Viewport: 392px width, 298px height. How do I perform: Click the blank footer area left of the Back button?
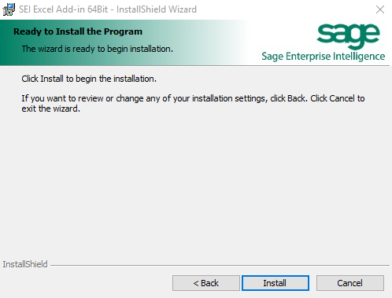click(x=87, y=283)
